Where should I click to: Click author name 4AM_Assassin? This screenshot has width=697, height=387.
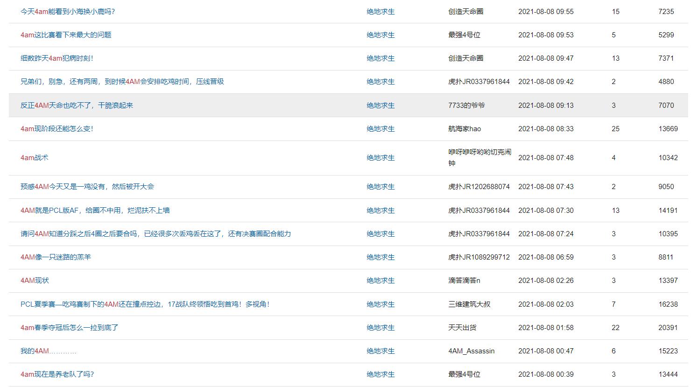tap(471, 351)
